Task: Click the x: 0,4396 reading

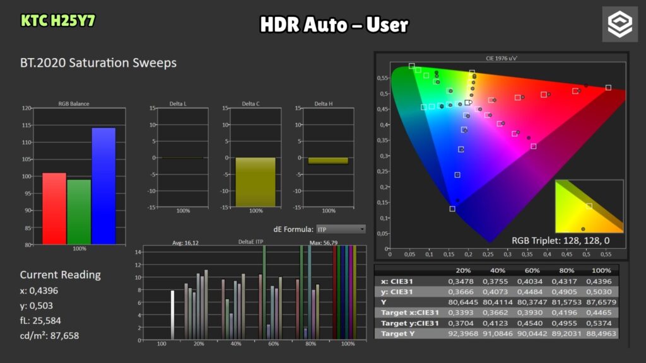Action: click(x=39, y=291)
